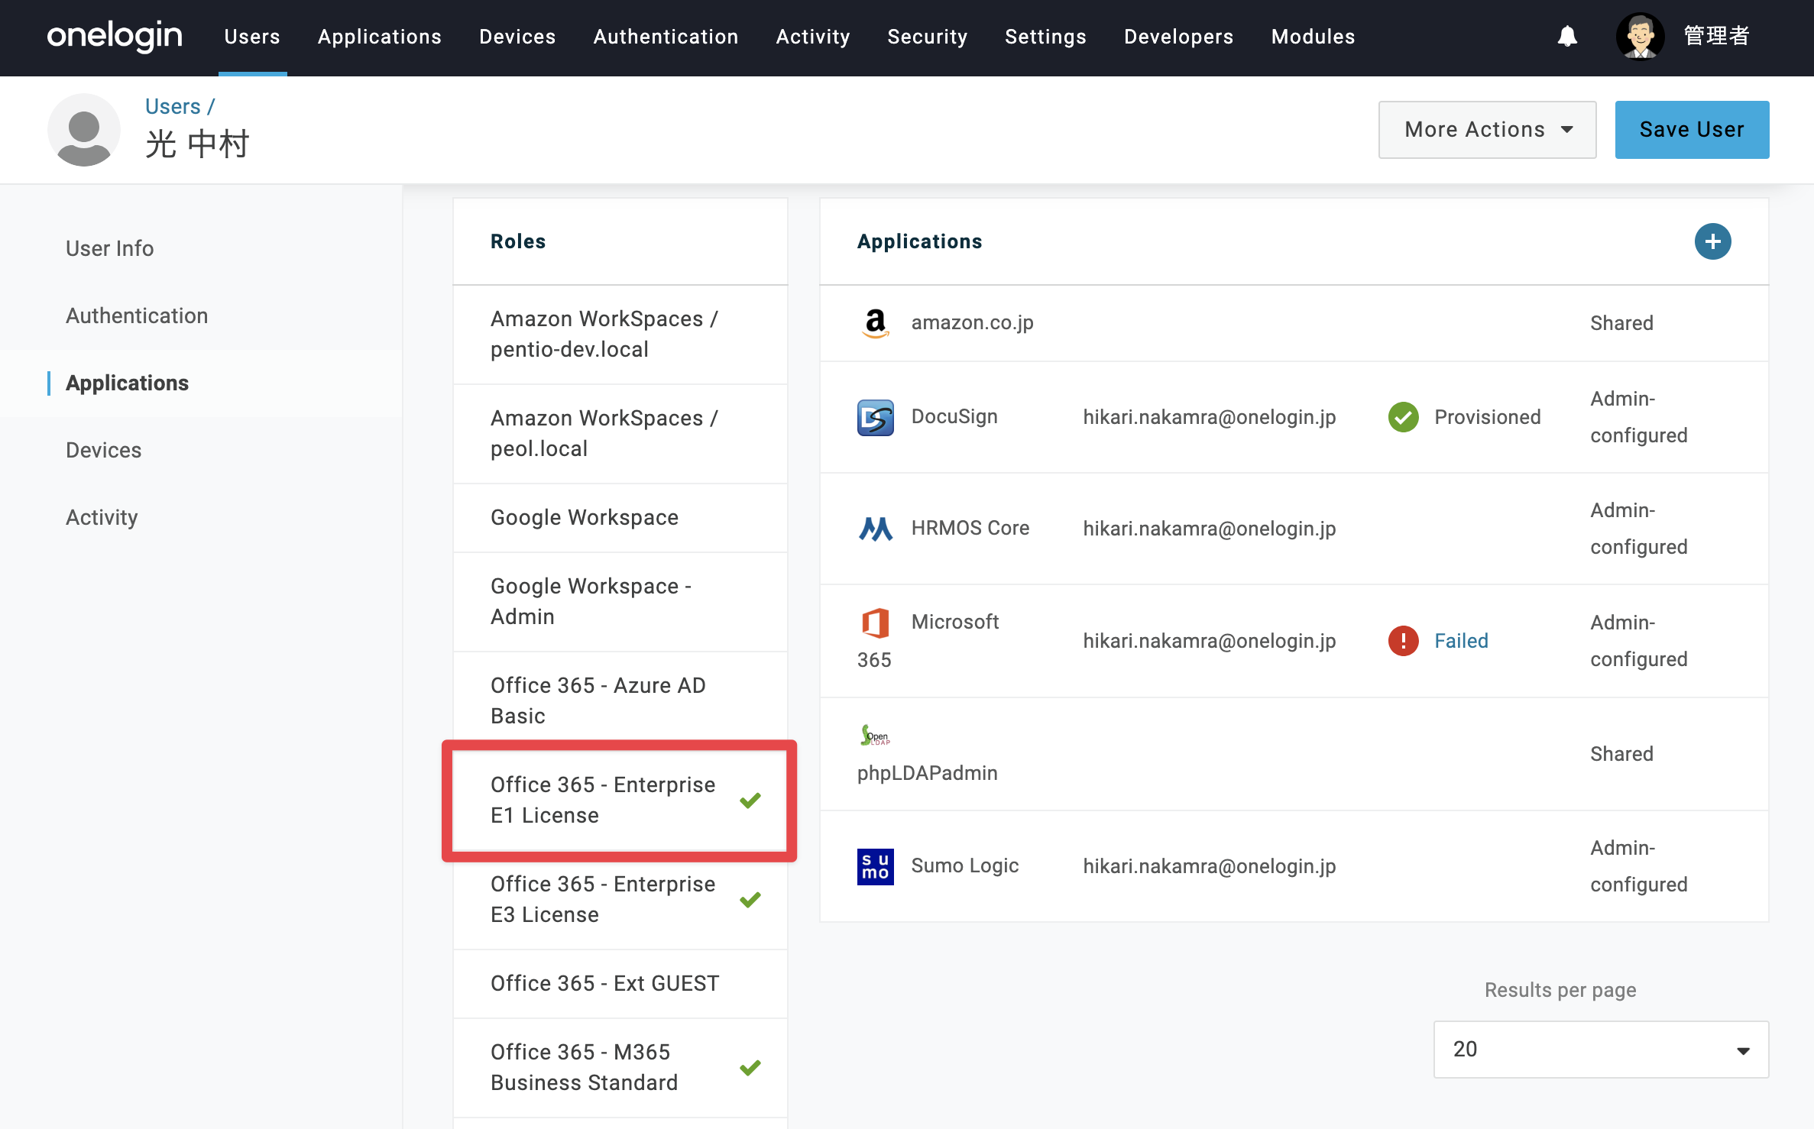Follow the Users breadcrumb link
Image resolution: width=1814 pixels, height=1129 pixels.
point(173,107)
